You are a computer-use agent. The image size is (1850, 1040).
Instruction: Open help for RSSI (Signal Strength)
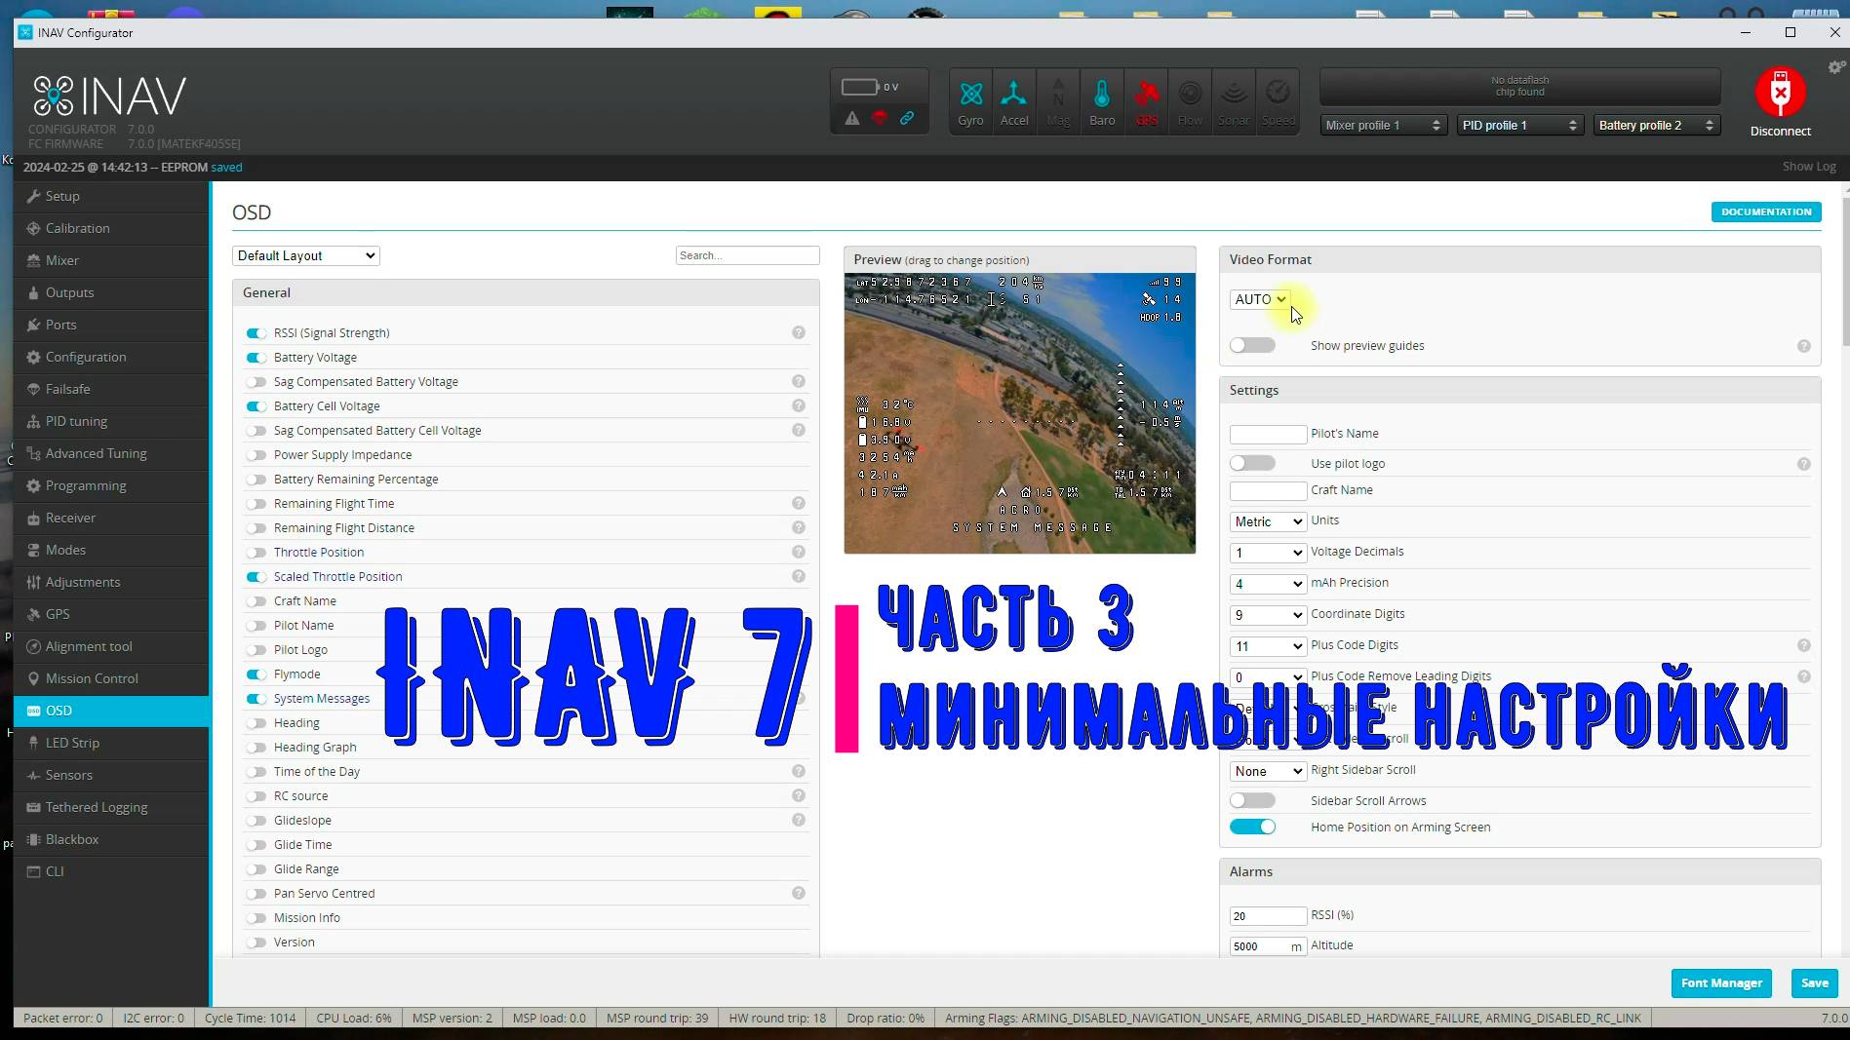tap(799, 333)
